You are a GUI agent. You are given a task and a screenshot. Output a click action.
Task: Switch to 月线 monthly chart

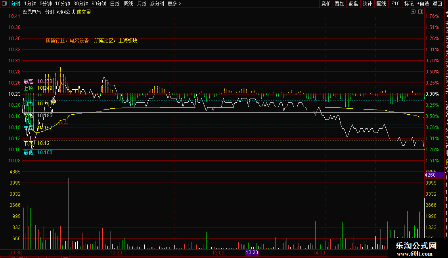click(x=142, y=4)
